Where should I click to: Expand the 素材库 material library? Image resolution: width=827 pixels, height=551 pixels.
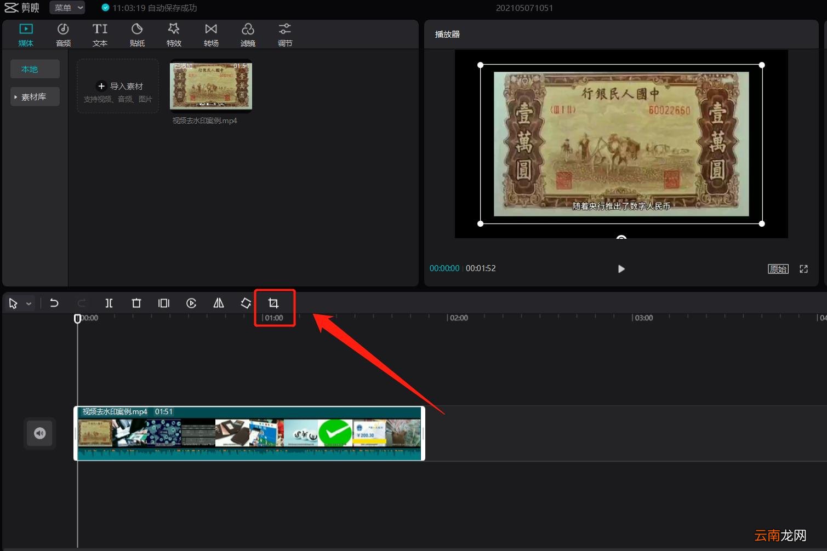(35, 97)
